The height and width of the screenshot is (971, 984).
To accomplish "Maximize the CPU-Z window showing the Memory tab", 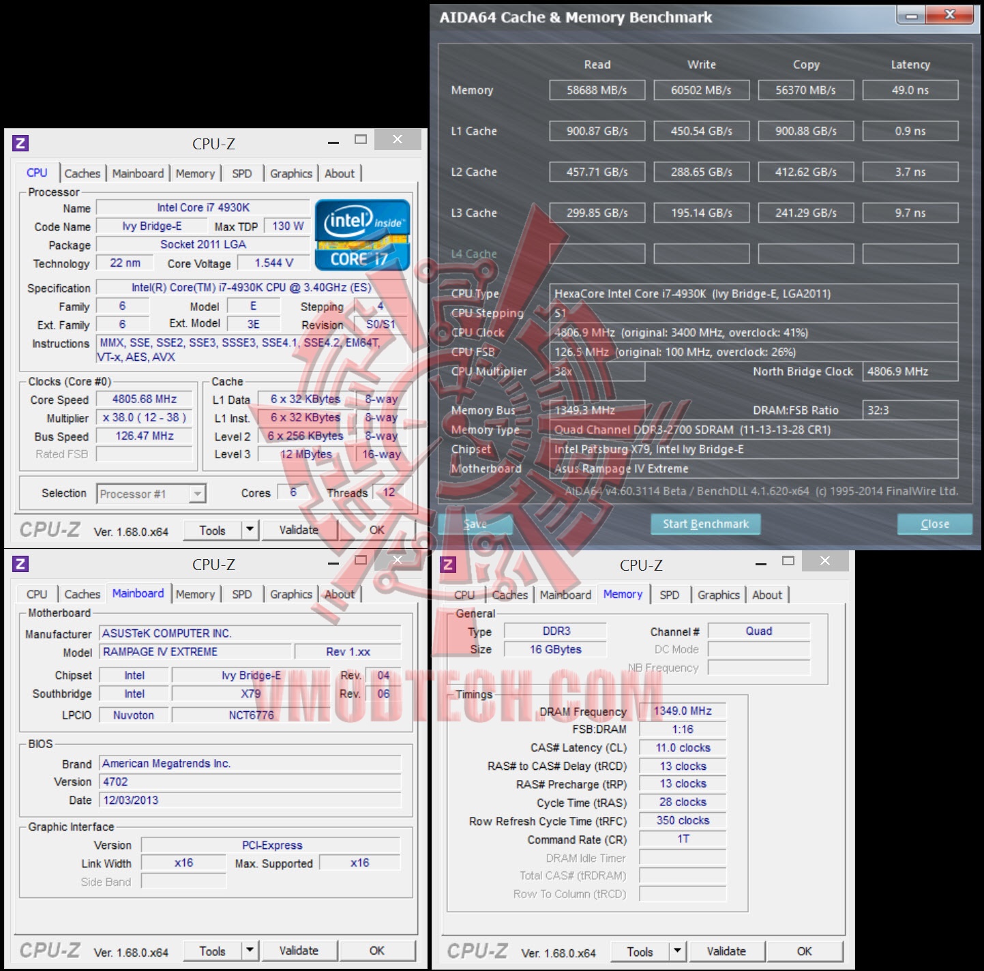I will click(788, 561).
